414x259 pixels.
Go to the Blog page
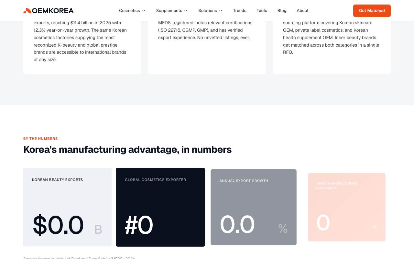pos(282,11)
